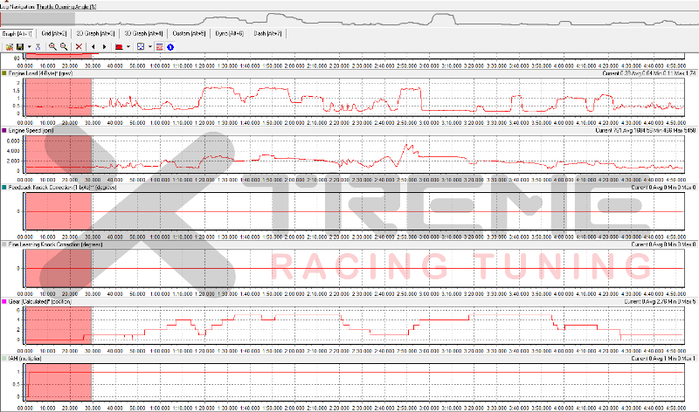The height and width of the screenshot is (412, 699).
Task: Open the dropdown beside blue layout icon
Action: pos(149,45)
